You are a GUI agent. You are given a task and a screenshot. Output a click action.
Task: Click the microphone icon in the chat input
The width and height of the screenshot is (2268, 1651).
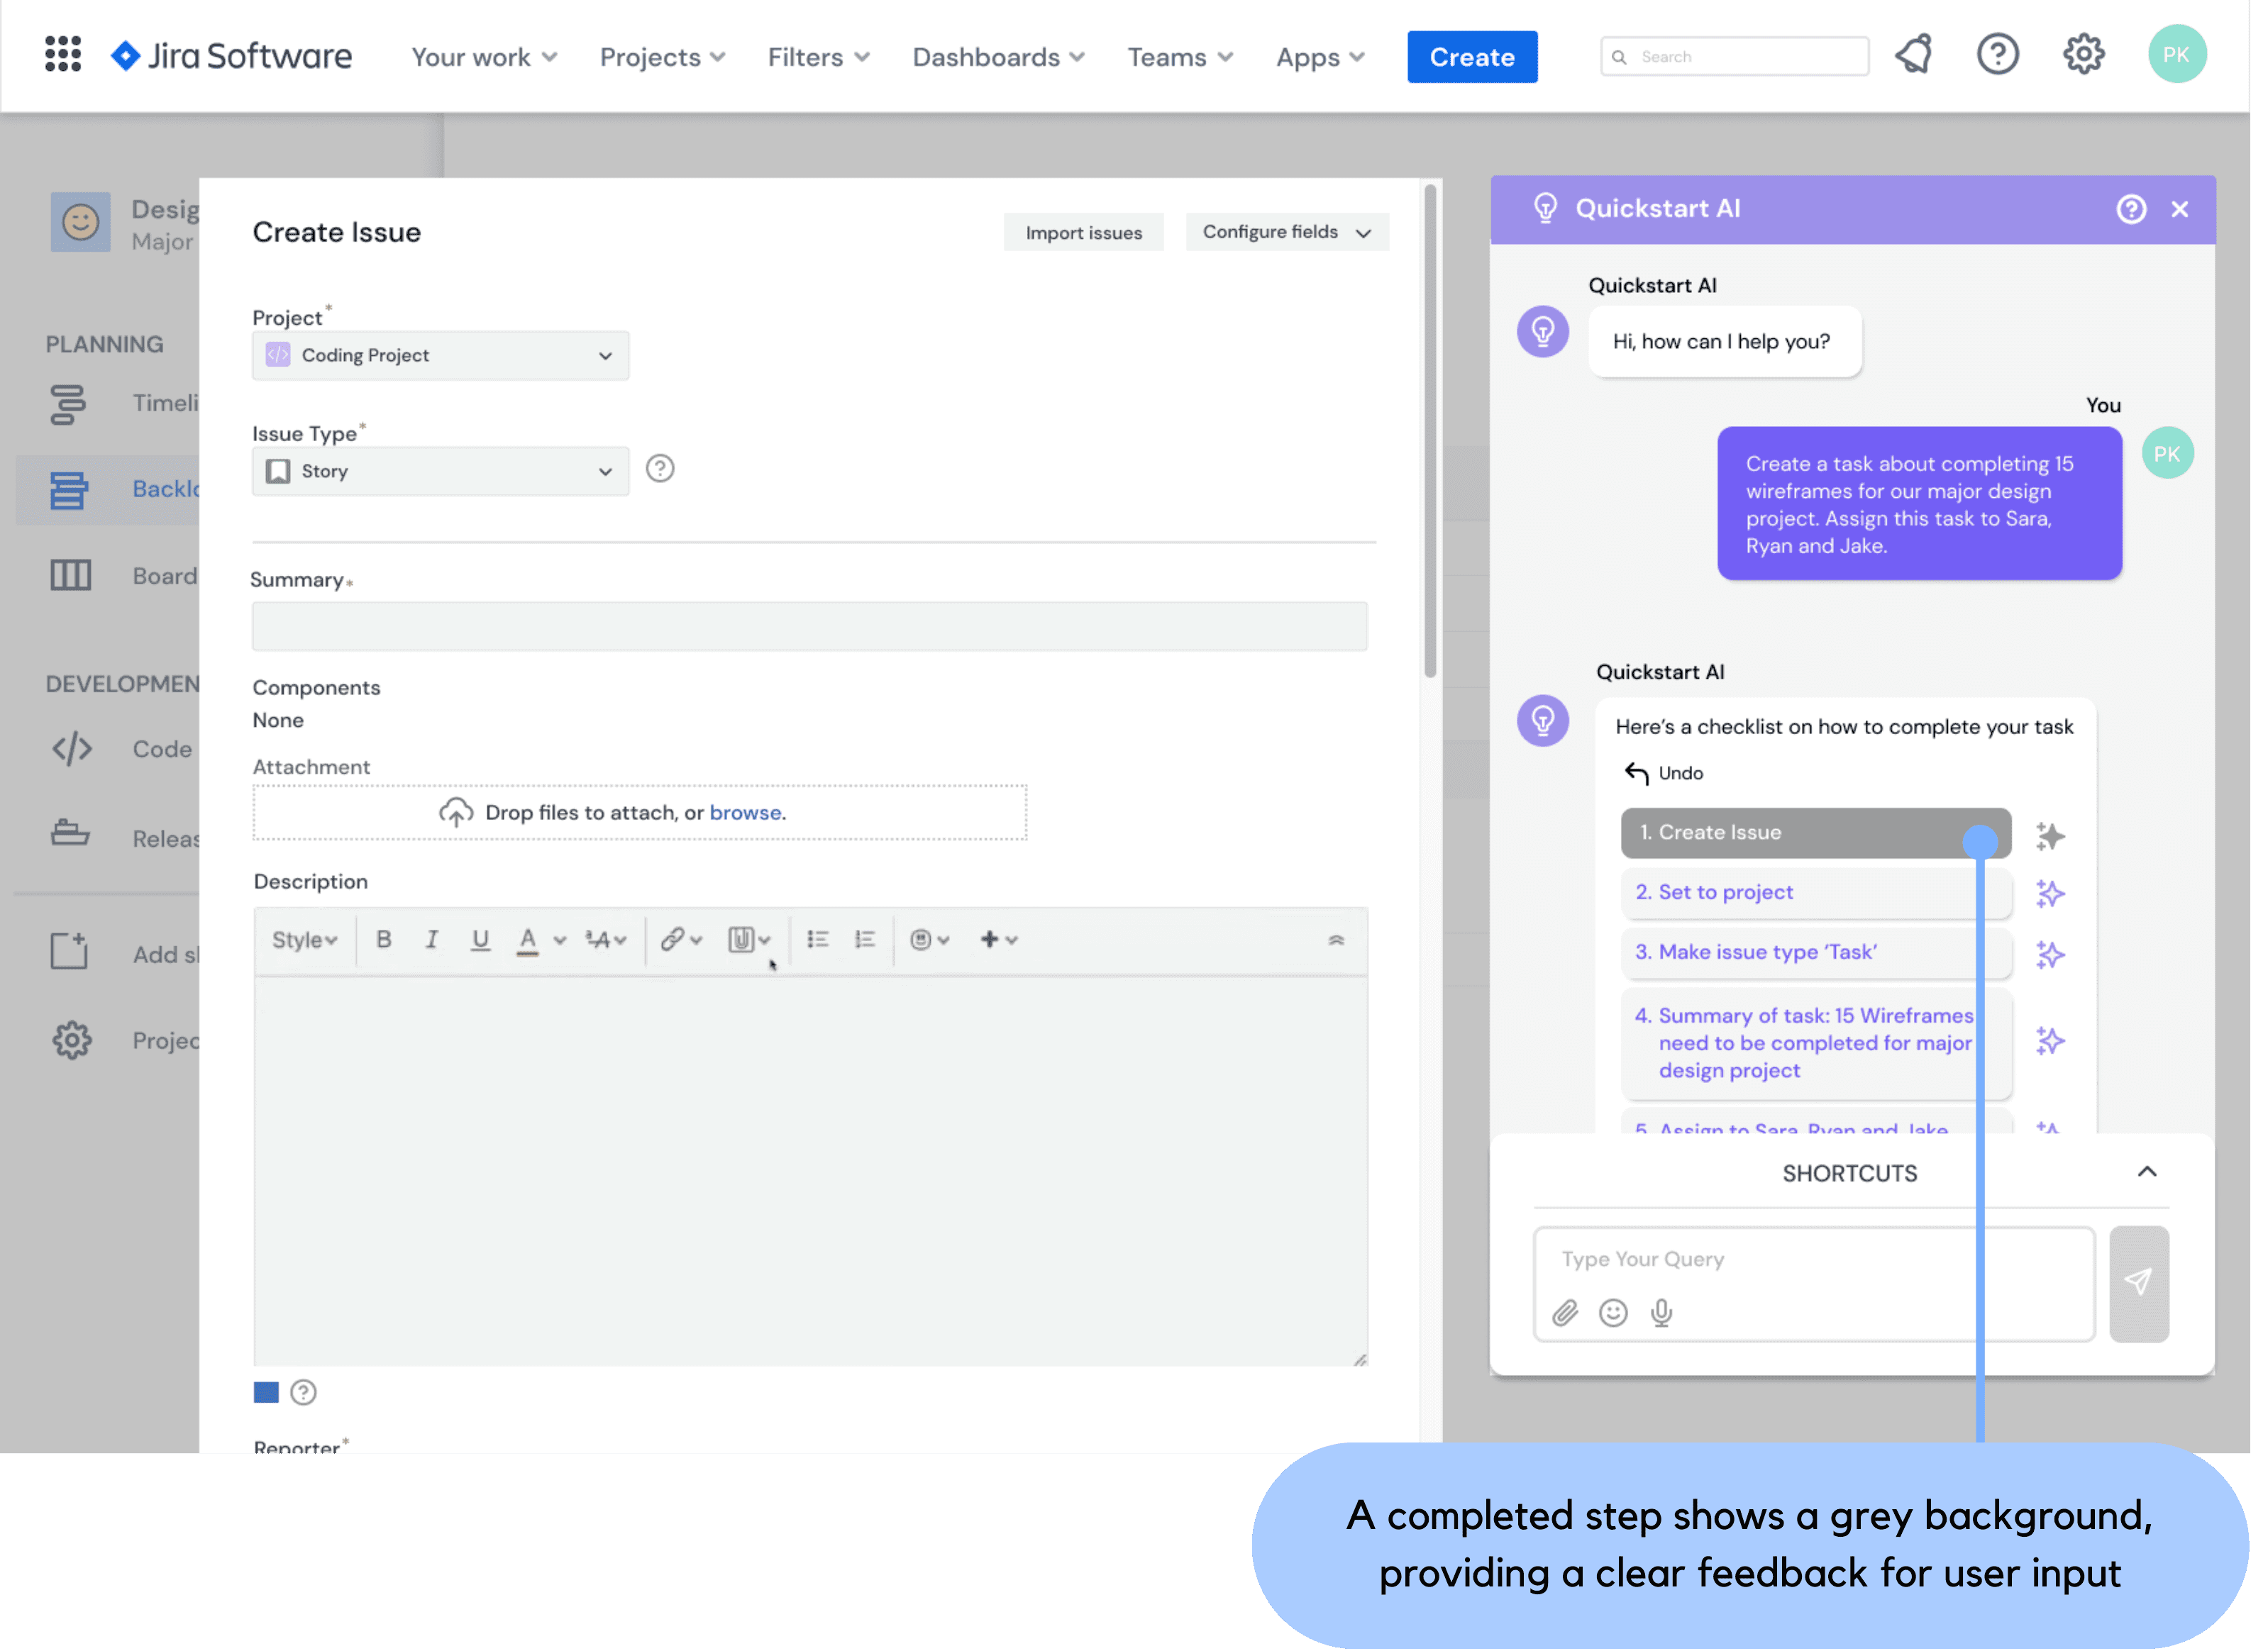[1662, 1313]
